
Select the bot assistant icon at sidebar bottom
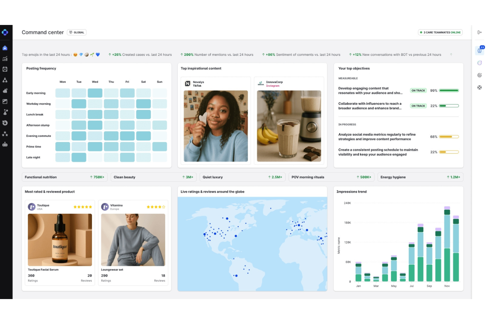pyautogui.click(x=5, y=144)
